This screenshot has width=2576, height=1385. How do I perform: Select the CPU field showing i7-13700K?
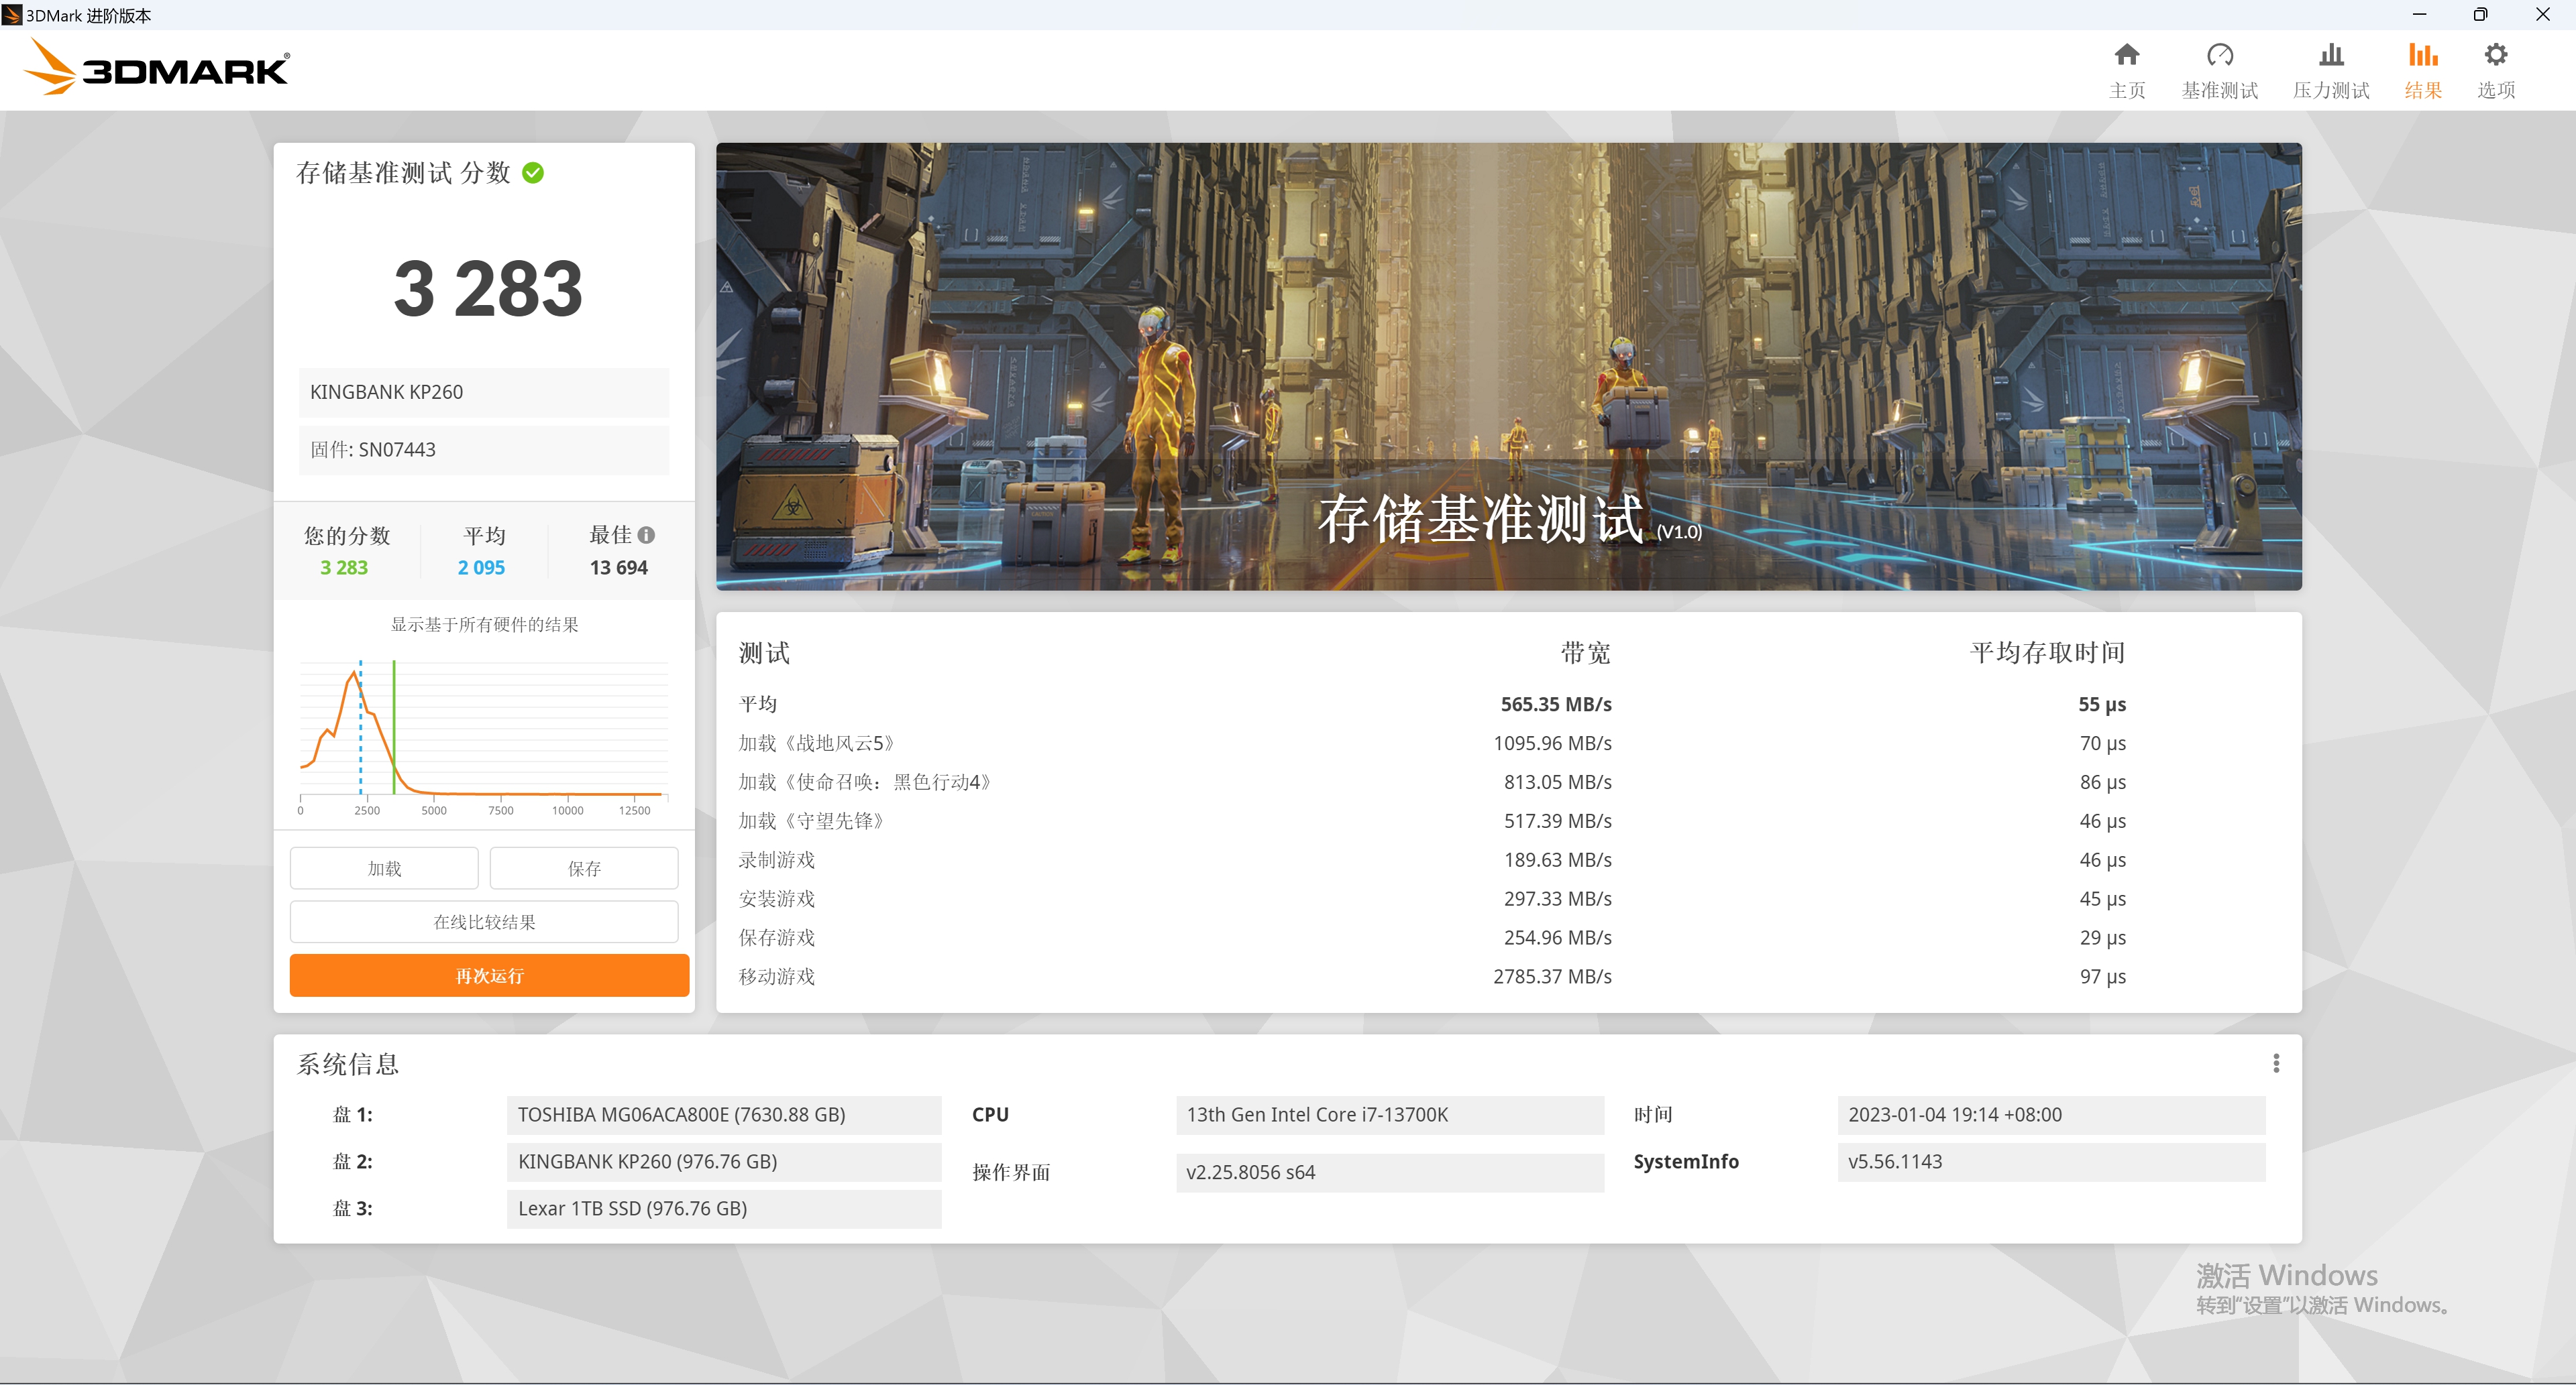(x=1389, y=1116)
